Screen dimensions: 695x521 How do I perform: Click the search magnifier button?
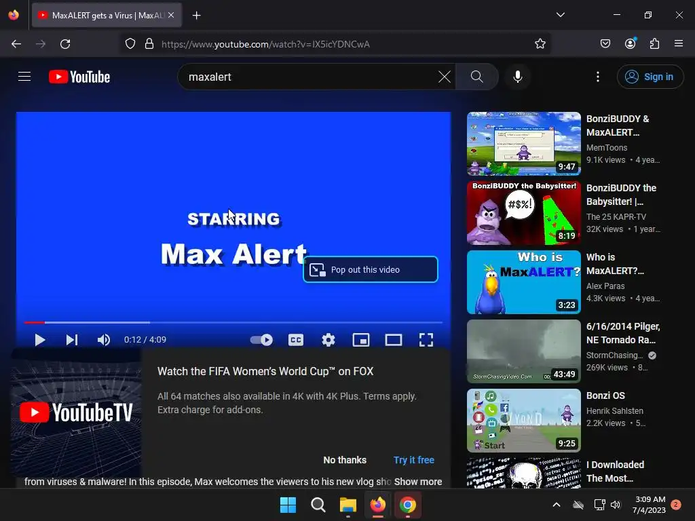click(x=477, y=77)
